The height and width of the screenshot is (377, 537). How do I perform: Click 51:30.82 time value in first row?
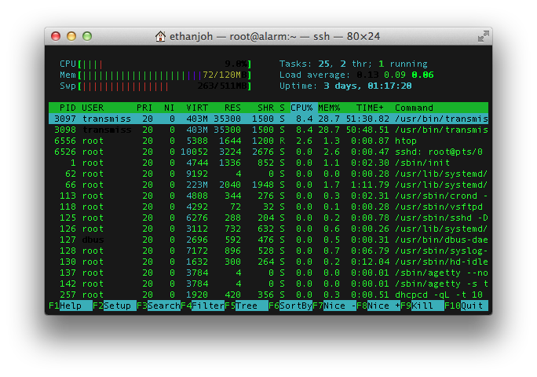click(367, 119)
